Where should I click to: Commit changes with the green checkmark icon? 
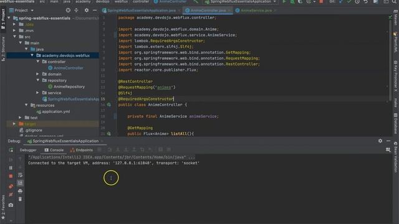349,1
